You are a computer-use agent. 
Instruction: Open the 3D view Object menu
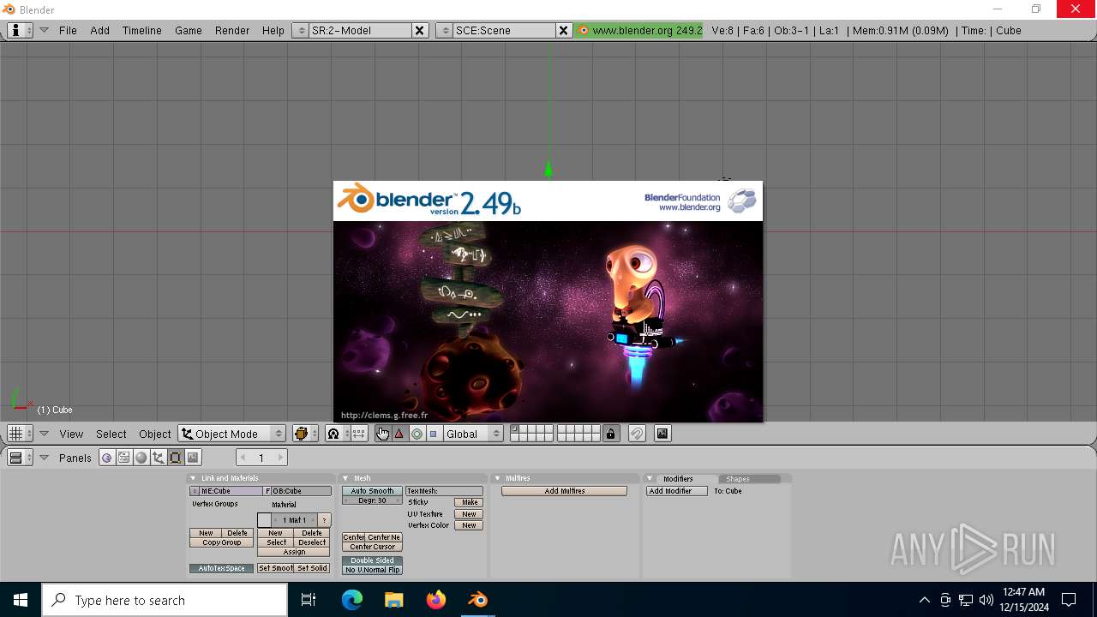click(x=155, y=434)
